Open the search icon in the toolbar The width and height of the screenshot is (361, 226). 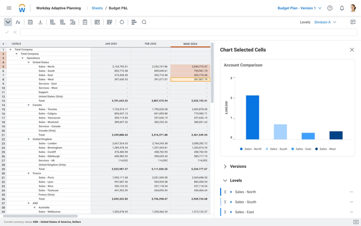coord(144,22)
